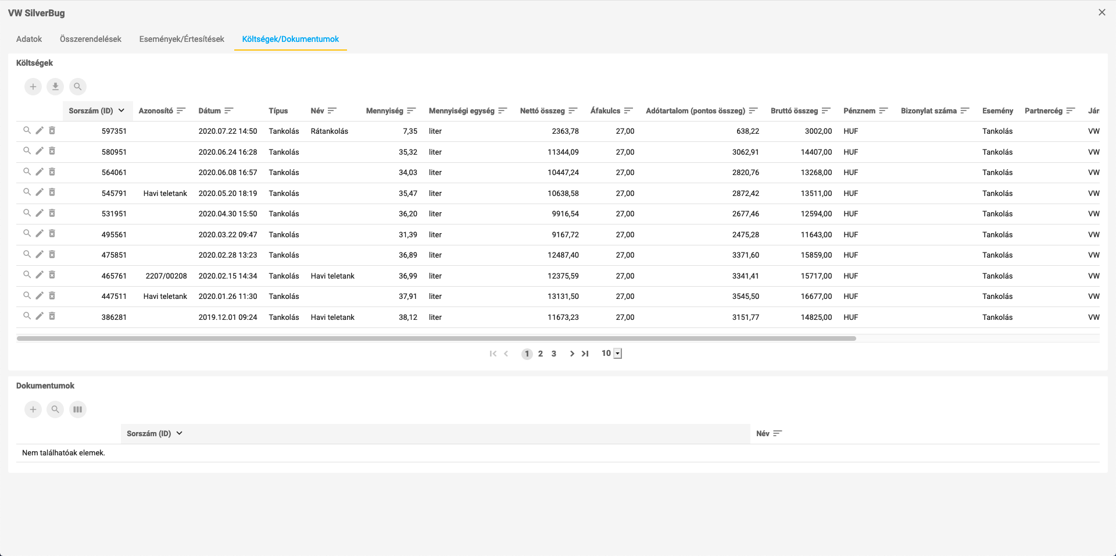The width and height of the screenshot is (1116, 556).
Task: View details of row 564061 via magnifier icon
Action: pos(27,172)
